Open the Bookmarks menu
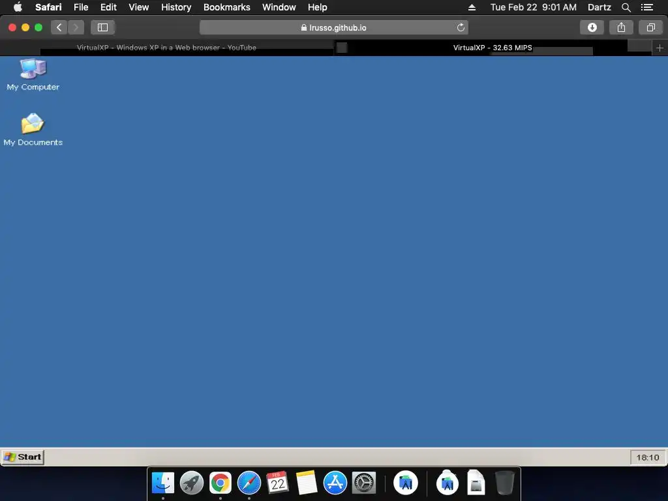 coord(226,7)
